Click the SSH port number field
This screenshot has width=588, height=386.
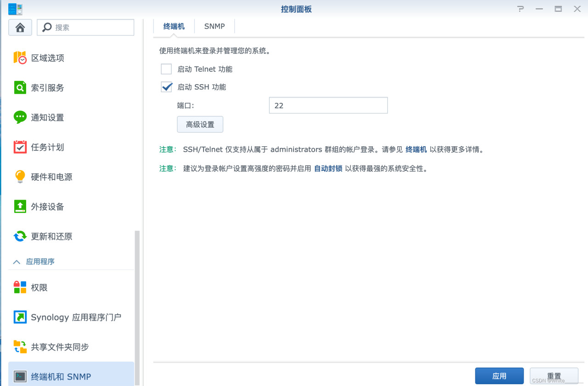tap(328, 105)
